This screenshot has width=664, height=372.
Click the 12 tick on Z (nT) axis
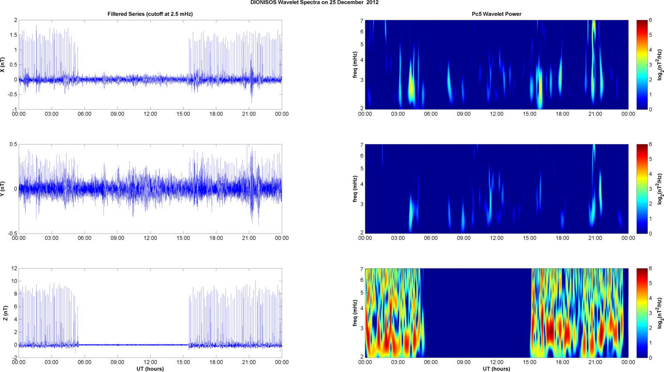pos(14,268)
